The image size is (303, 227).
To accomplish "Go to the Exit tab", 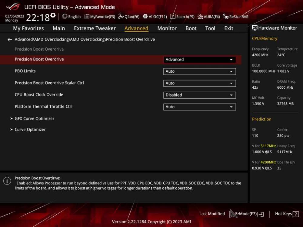I will pyautogui.click(x=228, y=28).
